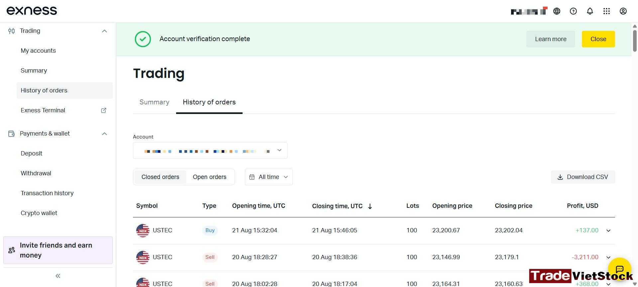
Task: Click the green verification checkmark icon
Action: click(143, 39)
